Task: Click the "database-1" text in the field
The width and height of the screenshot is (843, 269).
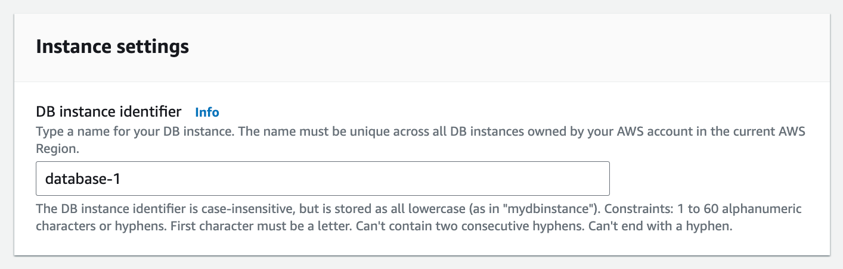Action: click(x=83, y=179)
